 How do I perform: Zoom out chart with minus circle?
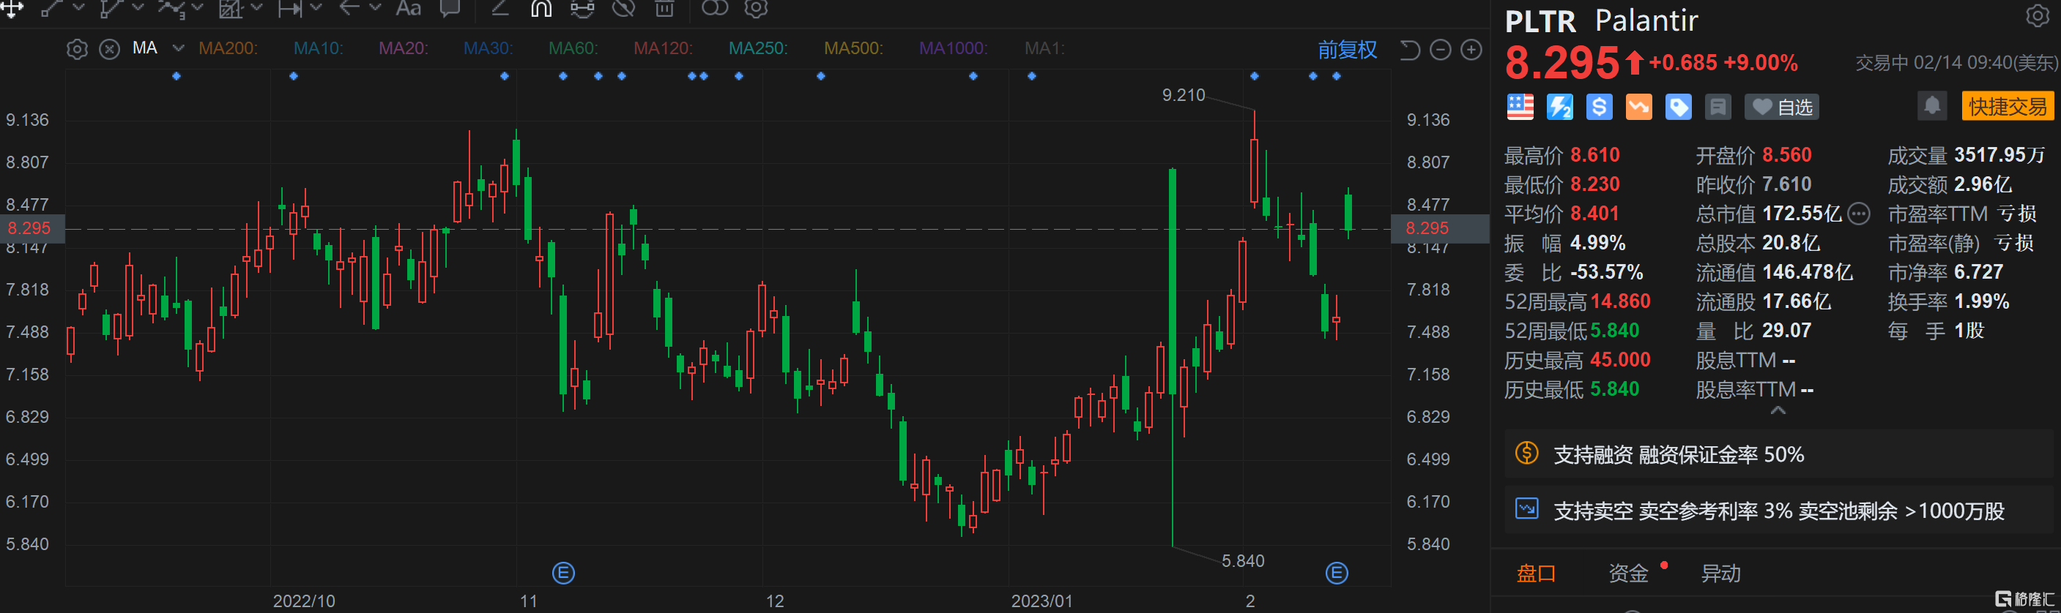1440,50
